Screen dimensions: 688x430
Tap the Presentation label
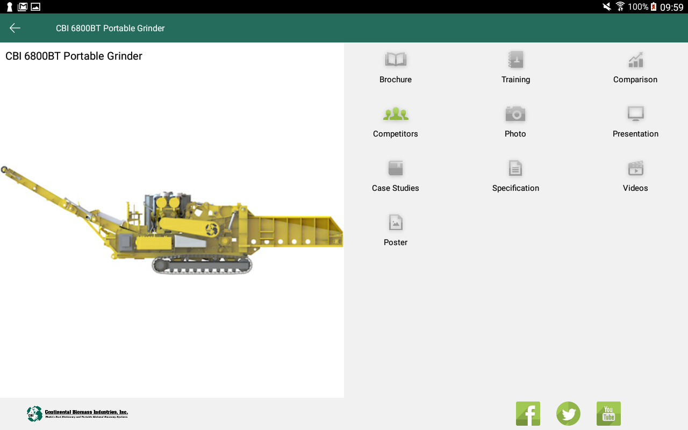coord(635,134)
